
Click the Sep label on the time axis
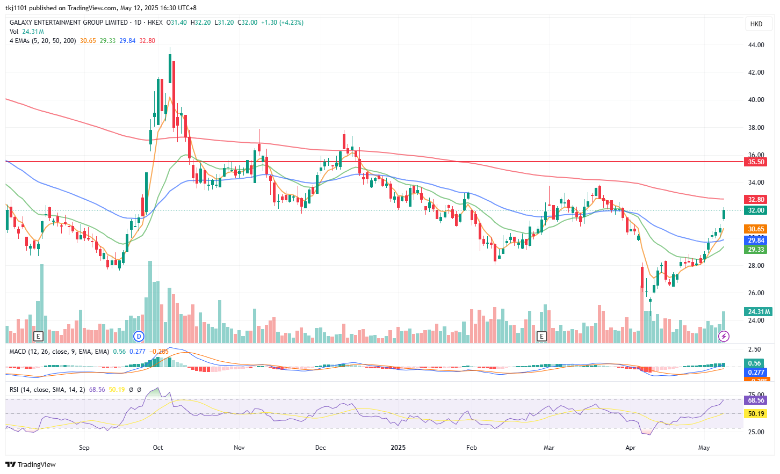pyautogui.click(x=84, y=448)
